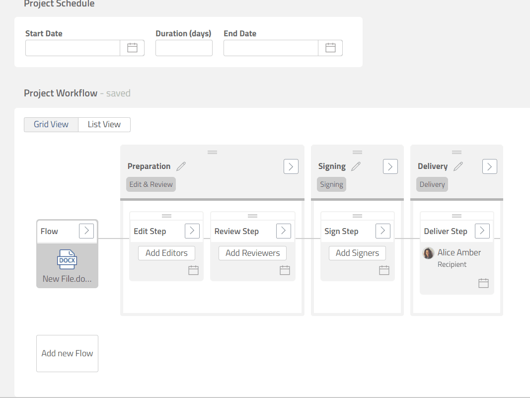Expand the Sign Step details chevron
Viewport: 530px width, 398px height.
click(x=382, y=231)
